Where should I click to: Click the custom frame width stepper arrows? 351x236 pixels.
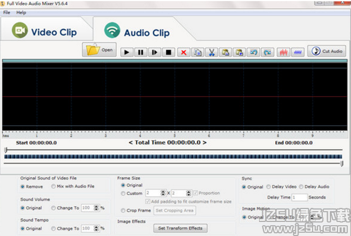163,193
